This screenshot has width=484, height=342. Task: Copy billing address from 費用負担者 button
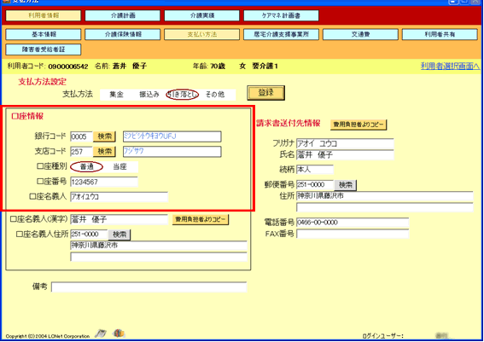tap(359, 125)
